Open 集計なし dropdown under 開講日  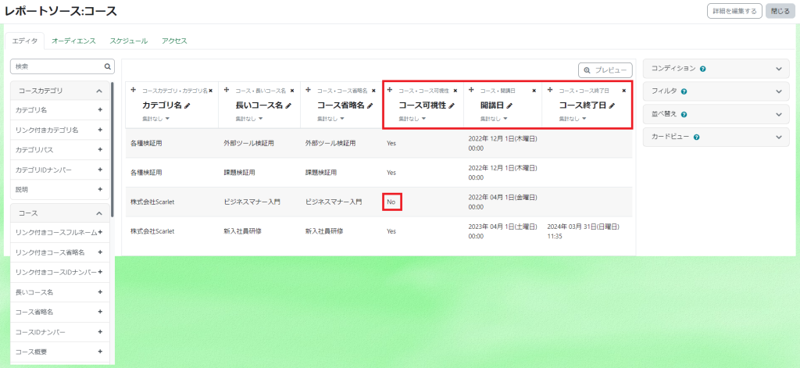(x=494, y=119)
